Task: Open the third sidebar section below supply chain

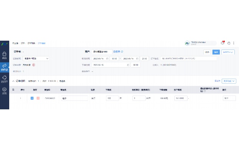Action: [x=5, y=79]
